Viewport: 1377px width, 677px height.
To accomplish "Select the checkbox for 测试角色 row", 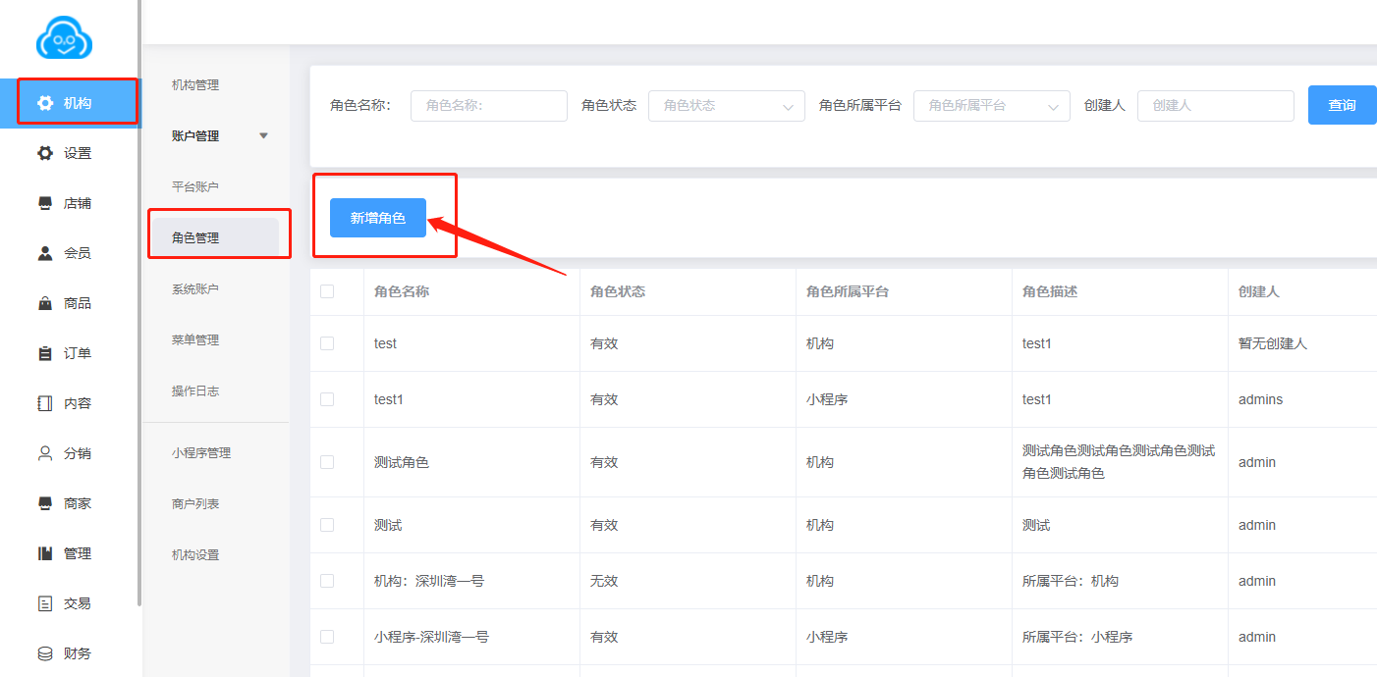I will tap(327, 462).
